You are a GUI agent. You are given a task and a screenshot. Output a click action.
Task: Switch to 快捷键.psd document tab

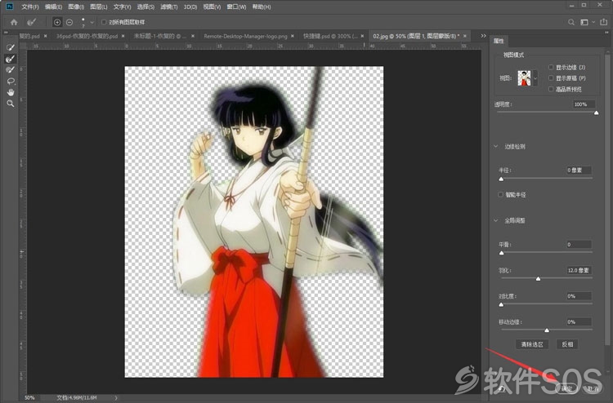330,36
